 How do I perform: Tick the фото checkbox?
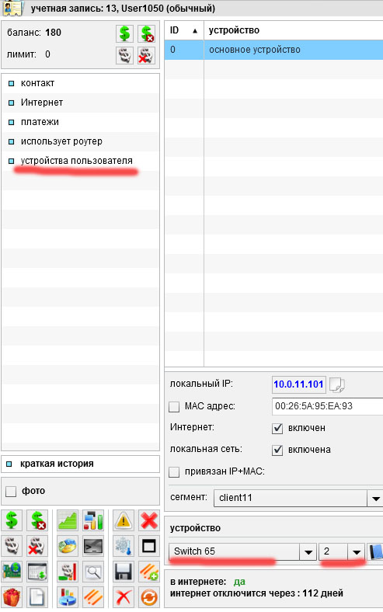11,491
